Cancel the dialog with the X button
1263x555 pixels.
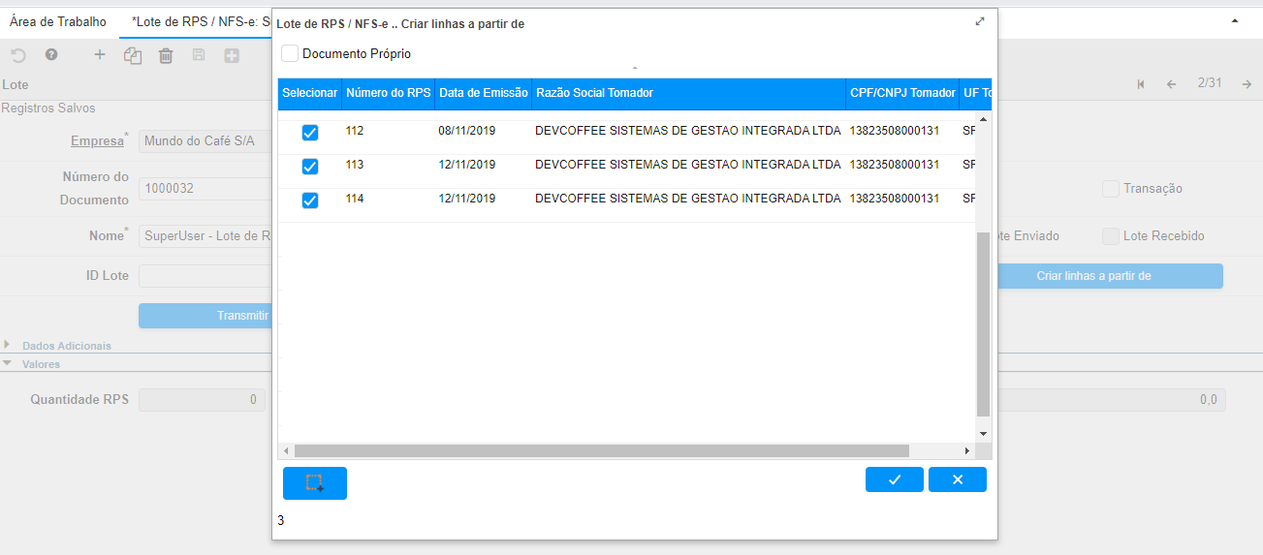(958, 479)
